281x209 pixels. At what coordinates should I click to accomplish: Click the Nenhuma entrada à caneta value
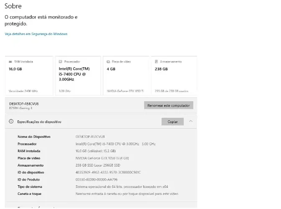tap(127, 194)
